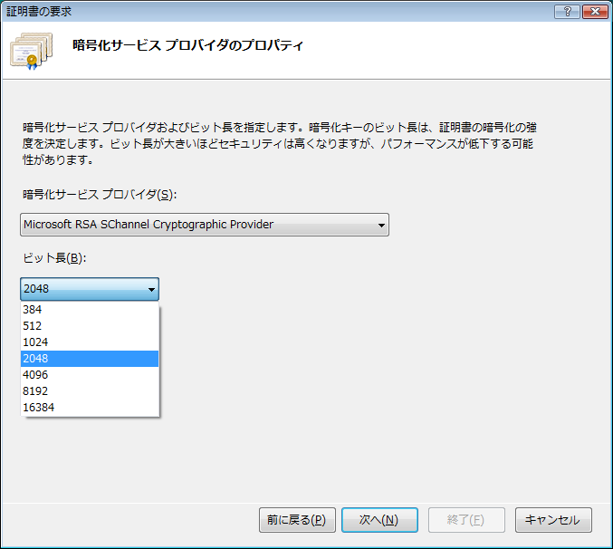The width and height of the screenshot is (613, 549).
Task: Click the 前に戻る(P) back button
Action: tap(297, 520)
